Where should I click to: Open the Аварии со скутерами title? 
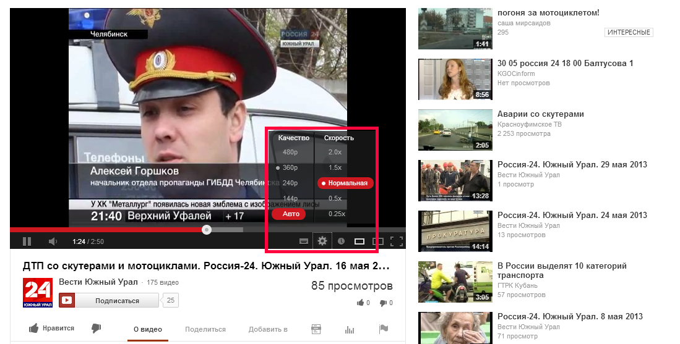tap(540, 114)
